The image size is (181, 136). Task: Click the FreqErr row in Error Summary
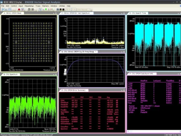(89, 110)
